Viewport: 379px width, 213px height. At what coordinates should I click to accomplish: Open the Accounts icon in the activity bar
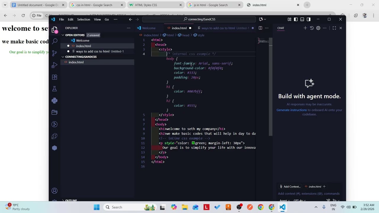click(54, 191)
